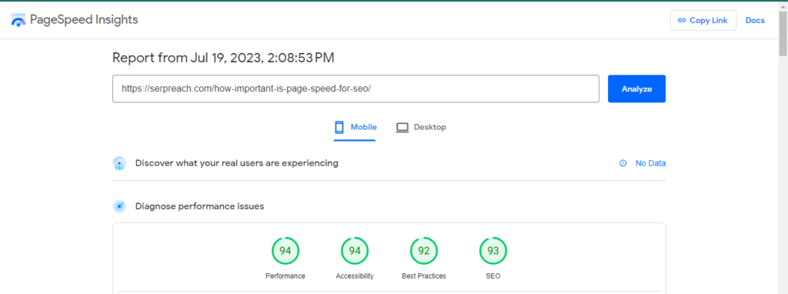Click the SEO label
The image size is (788, 294).
(493, 276)
